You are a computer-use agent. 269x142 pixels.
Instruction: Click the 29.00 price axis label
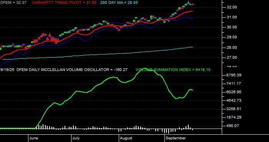coord(232,37)
